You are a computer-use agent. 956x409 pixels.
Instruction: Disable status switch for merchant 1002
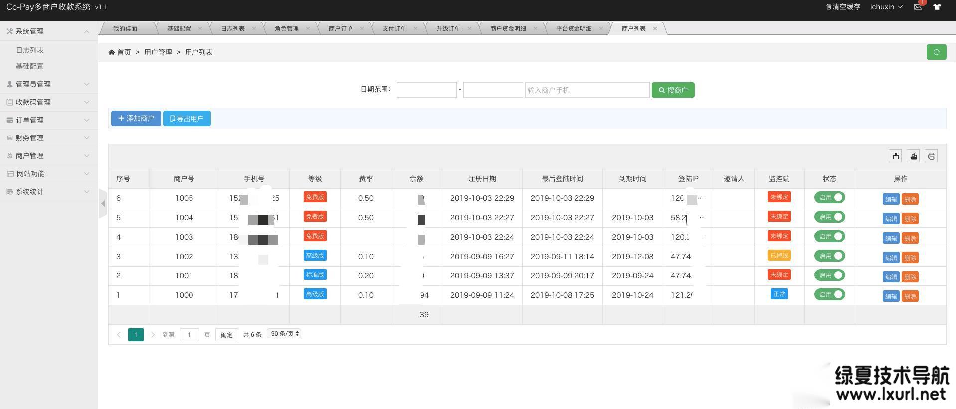(x=829, y=256)
